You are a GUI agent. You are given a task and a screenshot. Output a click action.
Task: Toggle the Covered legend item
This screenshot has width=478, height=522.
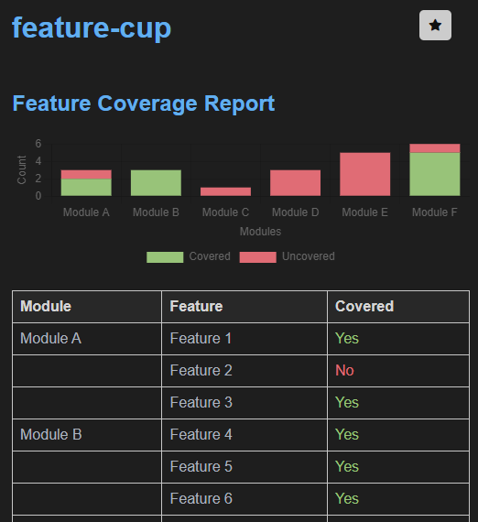tap(189, 256)
